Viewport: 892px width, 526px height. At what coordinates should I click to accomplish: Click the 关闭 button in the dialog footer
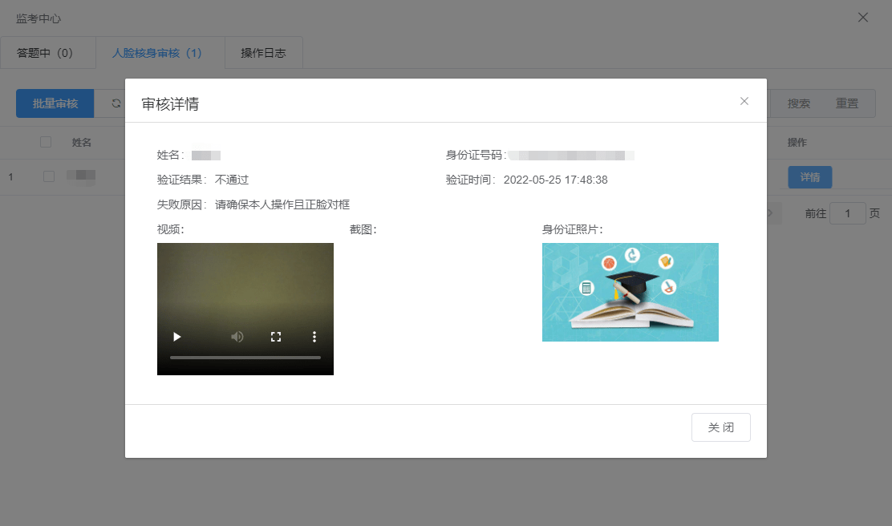[x=720, y=427]
